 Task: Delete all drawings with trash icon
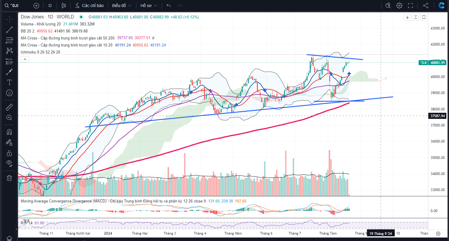(9, 178)
